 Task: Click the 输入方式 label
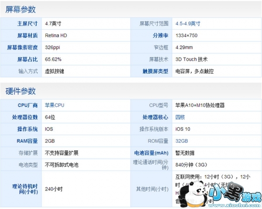point(28,71)
